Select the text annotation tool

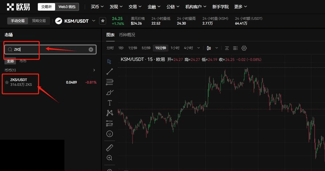[x=110, y=103]
